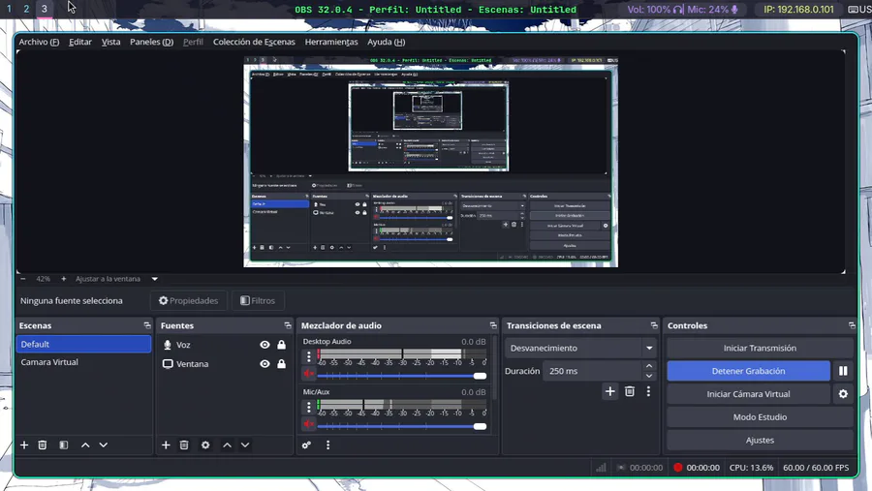Adjust Mic/Aux volume slider
872x491 pixels.
coord(401,426)
